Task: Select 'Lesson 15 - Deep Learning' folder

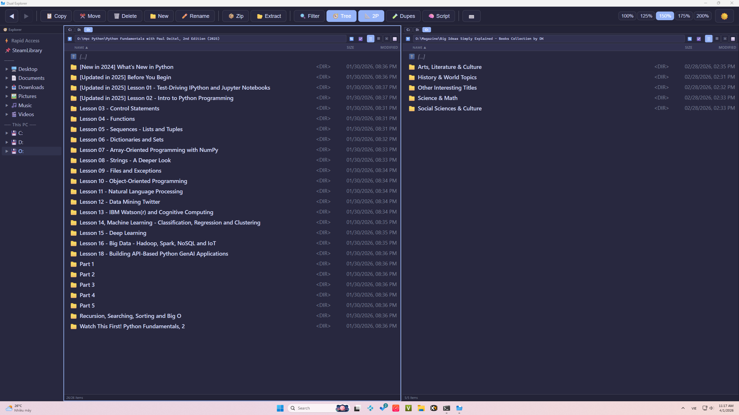Action: [x=232, y=233]
